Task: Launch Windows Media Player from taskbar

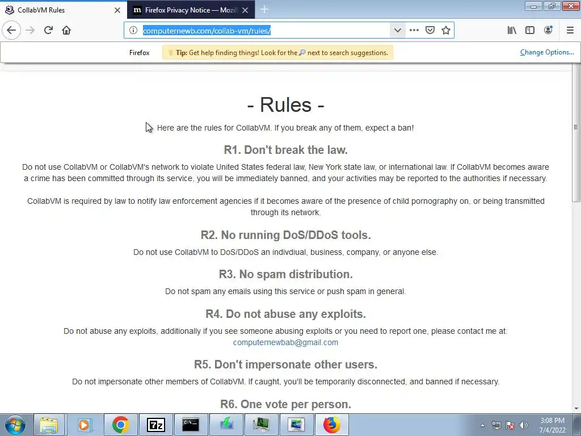Action: pyautogui.click(x=85, y=425)
